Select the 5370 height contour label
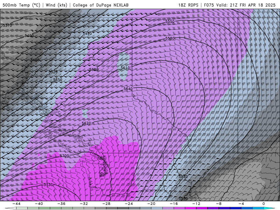The width and height of the screenshot is (280, 210). coord(7,25)
